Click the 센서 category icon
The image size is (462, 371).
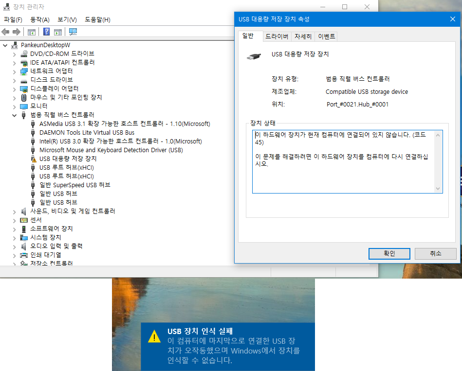[24, 220]
